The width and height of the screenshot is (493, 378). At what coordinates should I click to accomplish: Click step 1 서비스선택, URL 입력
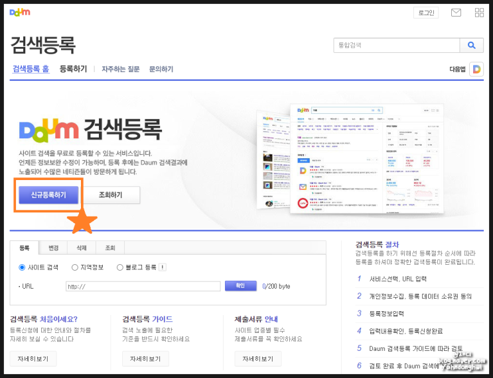point(397,279)
